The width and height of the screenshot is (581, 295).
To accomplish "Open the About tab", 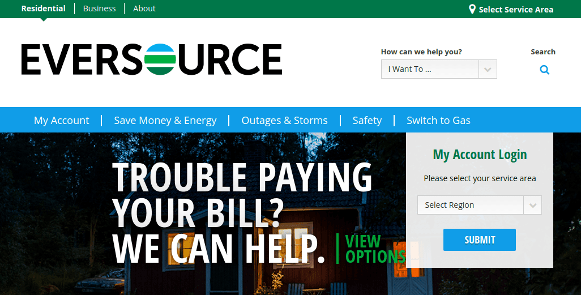I will tap(144, 8).
